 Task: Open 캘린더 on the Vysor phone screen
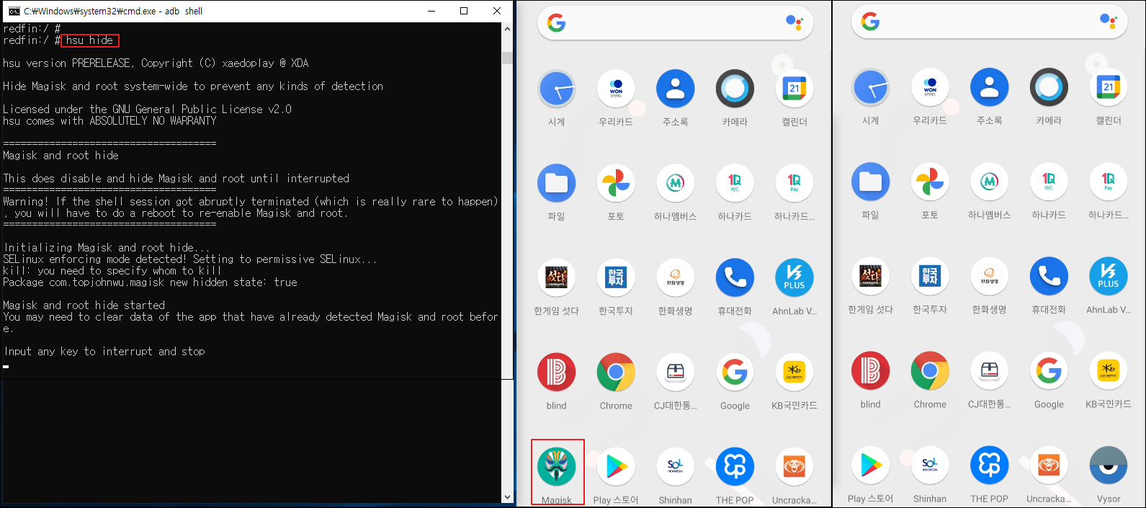(x=1109, y=88)
